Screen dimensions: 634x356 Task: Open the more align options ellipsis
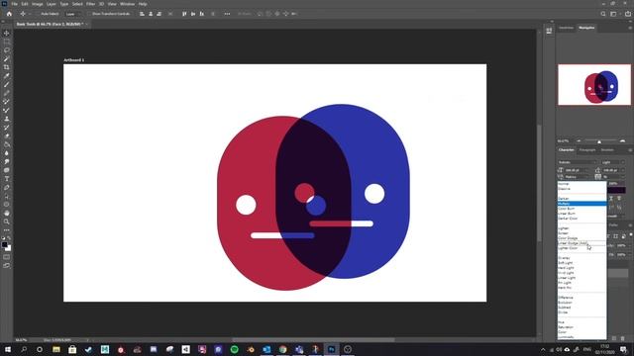[x=227, y=14]
